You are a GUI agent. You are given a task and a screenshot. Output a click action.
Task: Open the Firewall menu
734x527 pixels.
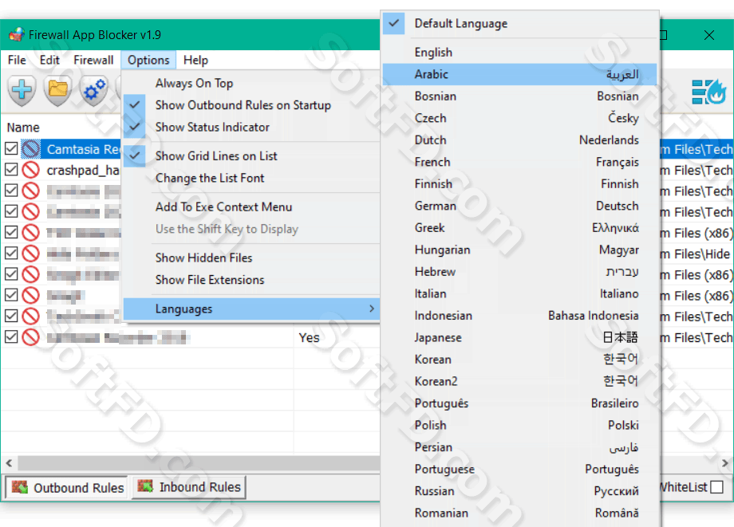tap(93, 61)
